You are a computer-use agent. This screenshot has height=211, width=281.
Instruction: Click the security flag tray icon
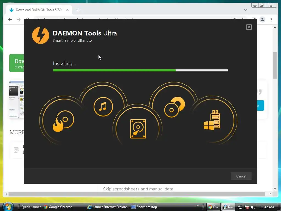247,207
